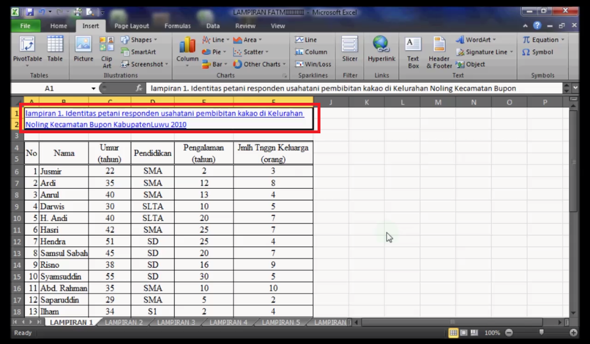
Task: Open Bar chart options
Action: click(215, 64)
